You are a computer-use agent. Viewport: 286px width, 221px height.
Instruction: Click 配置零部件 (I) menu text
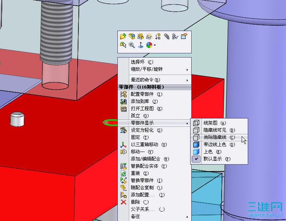click(147, 94)
